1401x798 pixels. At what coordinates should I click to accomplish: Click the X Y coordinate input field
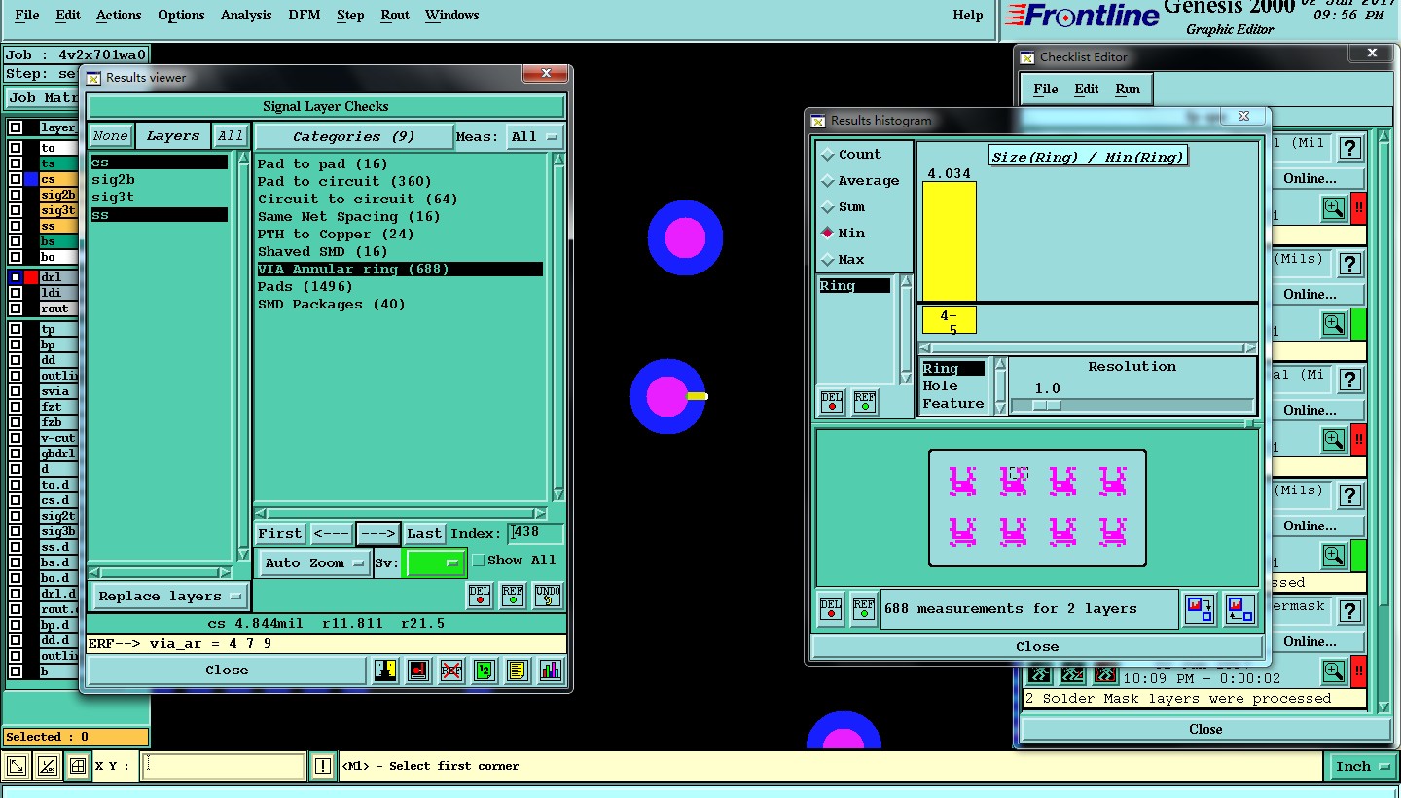(x=223, y=767)
